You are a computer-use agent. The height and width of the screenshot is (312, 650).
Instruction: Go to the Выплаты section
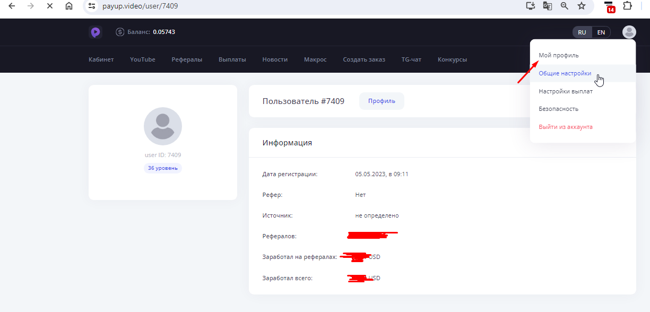click(x=232, y=59)
